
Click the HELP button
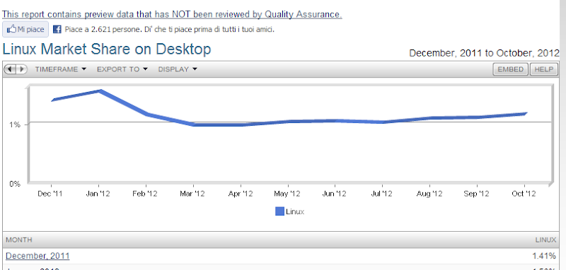(x=543, y=69)
